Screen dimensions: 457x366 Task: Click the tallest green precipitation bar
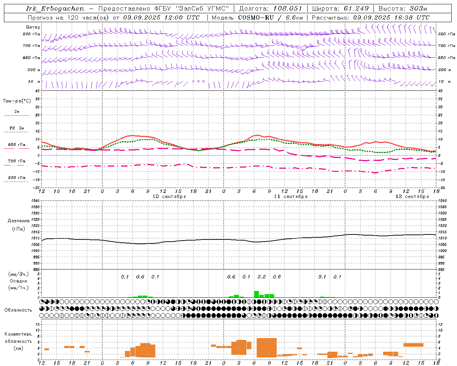[256, 294]
